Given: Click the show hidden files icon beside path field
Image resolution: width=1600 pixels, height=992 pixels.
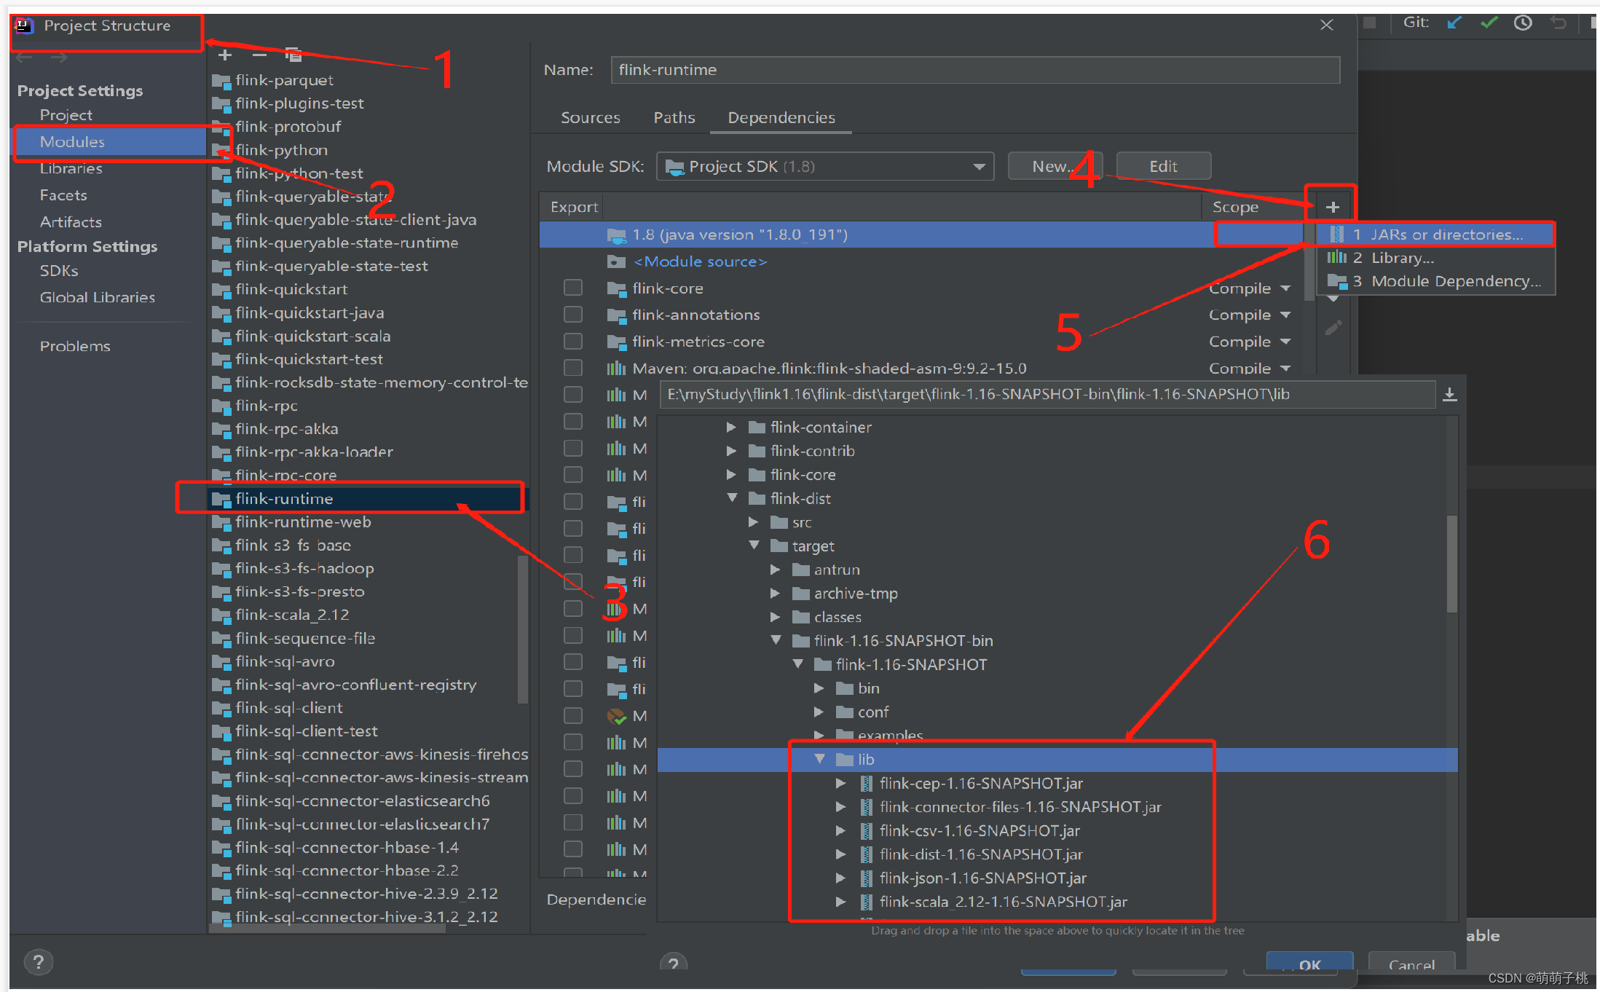Looking at the screenshot, I should [x=1449, y=395].
